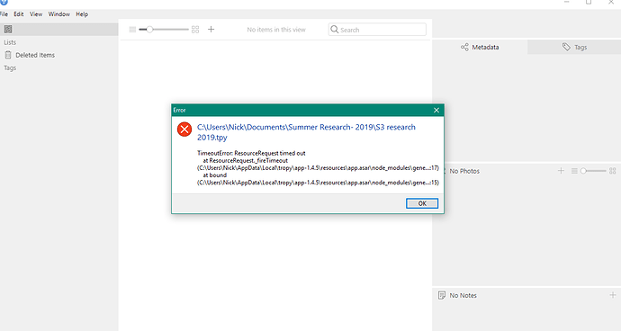Click the Metadata share icon

click(x=464, y=47)
